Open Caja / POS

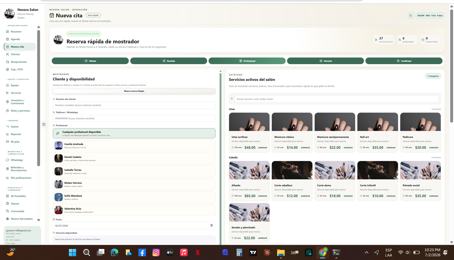[x=20, y=69]
